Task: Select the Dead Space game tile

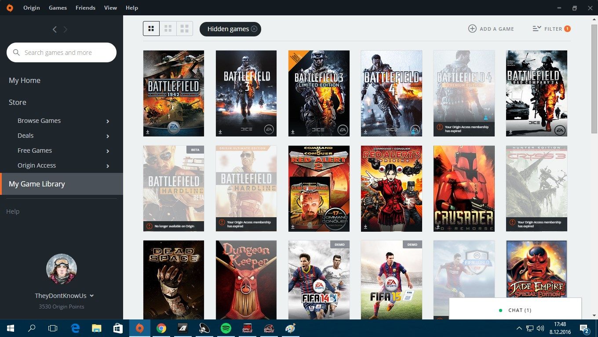Action: point(174,280)
